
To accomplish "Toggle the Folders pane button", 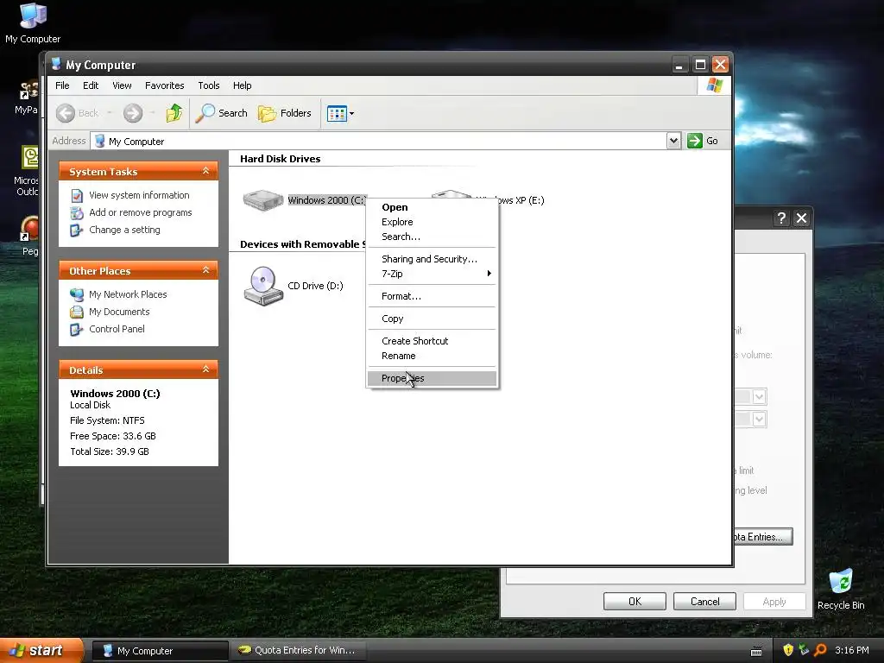I will [285, 113].
